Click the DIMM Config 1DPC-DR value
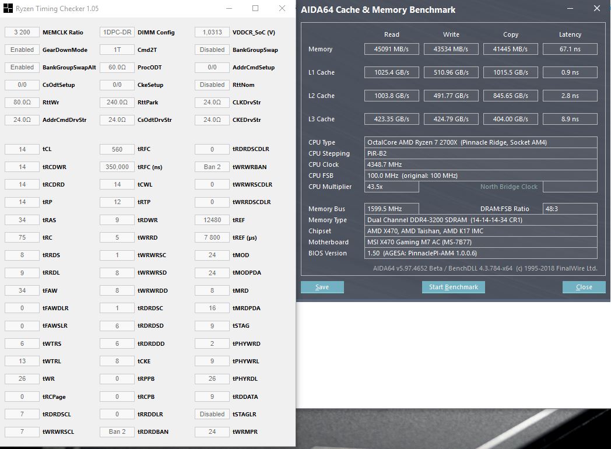This screenshot has height=449, width=611. click(x=117, y=32)
